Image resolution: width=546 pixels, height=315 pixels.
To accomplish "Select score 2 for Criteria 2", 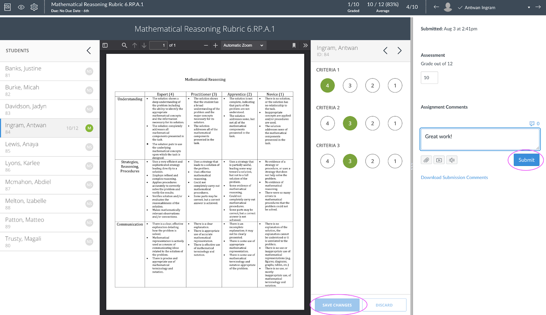I will click(x=372, y=123).
